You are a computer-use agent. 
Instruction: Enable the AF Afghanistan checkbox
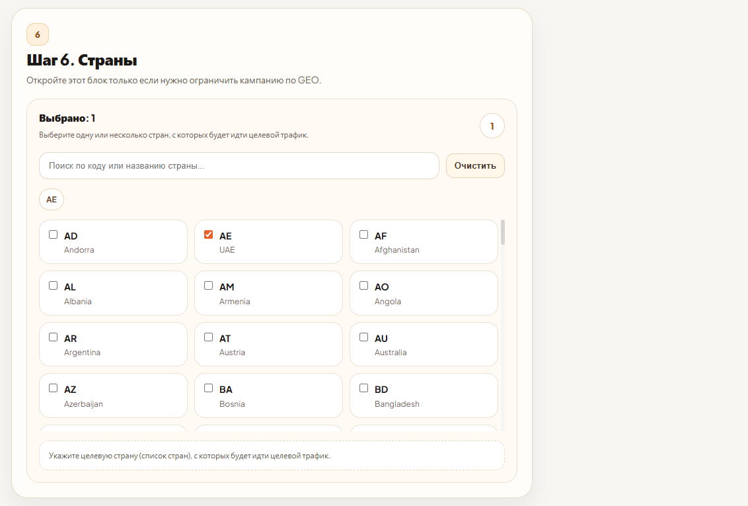tap(364, 235)
